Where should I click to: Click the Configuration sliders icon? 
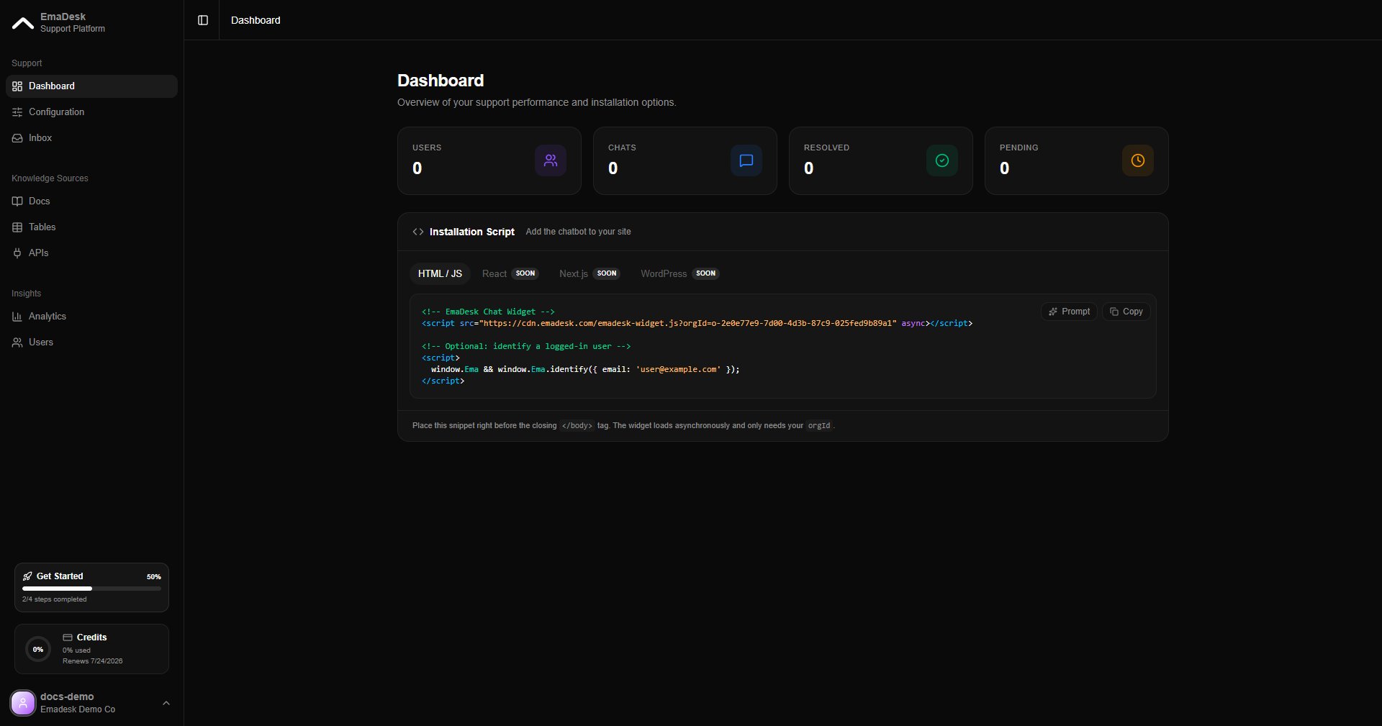[17, 112]
